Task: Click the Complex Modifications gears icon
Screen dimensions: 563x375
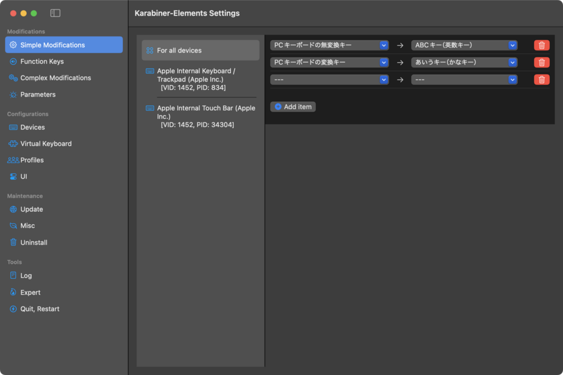Action: coord(13,78)
